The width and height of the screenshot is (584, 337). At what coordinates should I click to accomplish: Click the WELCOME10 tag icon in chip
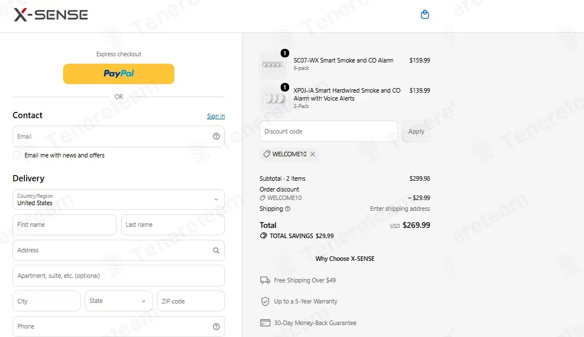coord(266,154)
